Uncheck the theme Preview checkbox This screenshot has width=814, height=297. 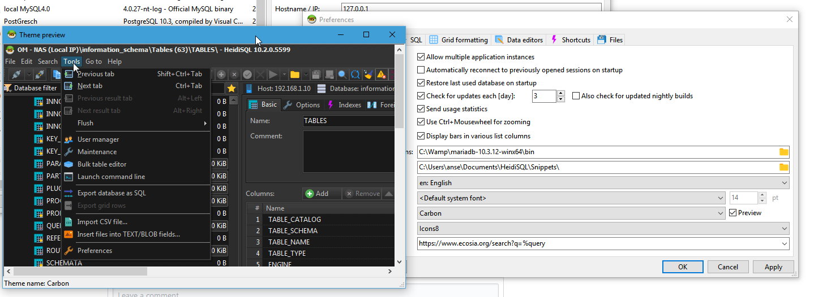click(733, 213)
